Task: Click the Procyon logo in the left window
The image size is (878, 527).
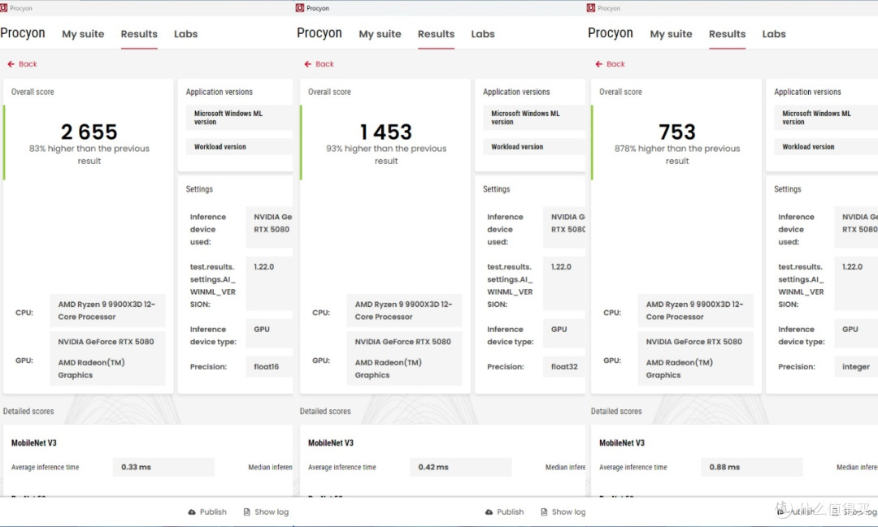Action: pyautogui.click(x=23, y=33)
